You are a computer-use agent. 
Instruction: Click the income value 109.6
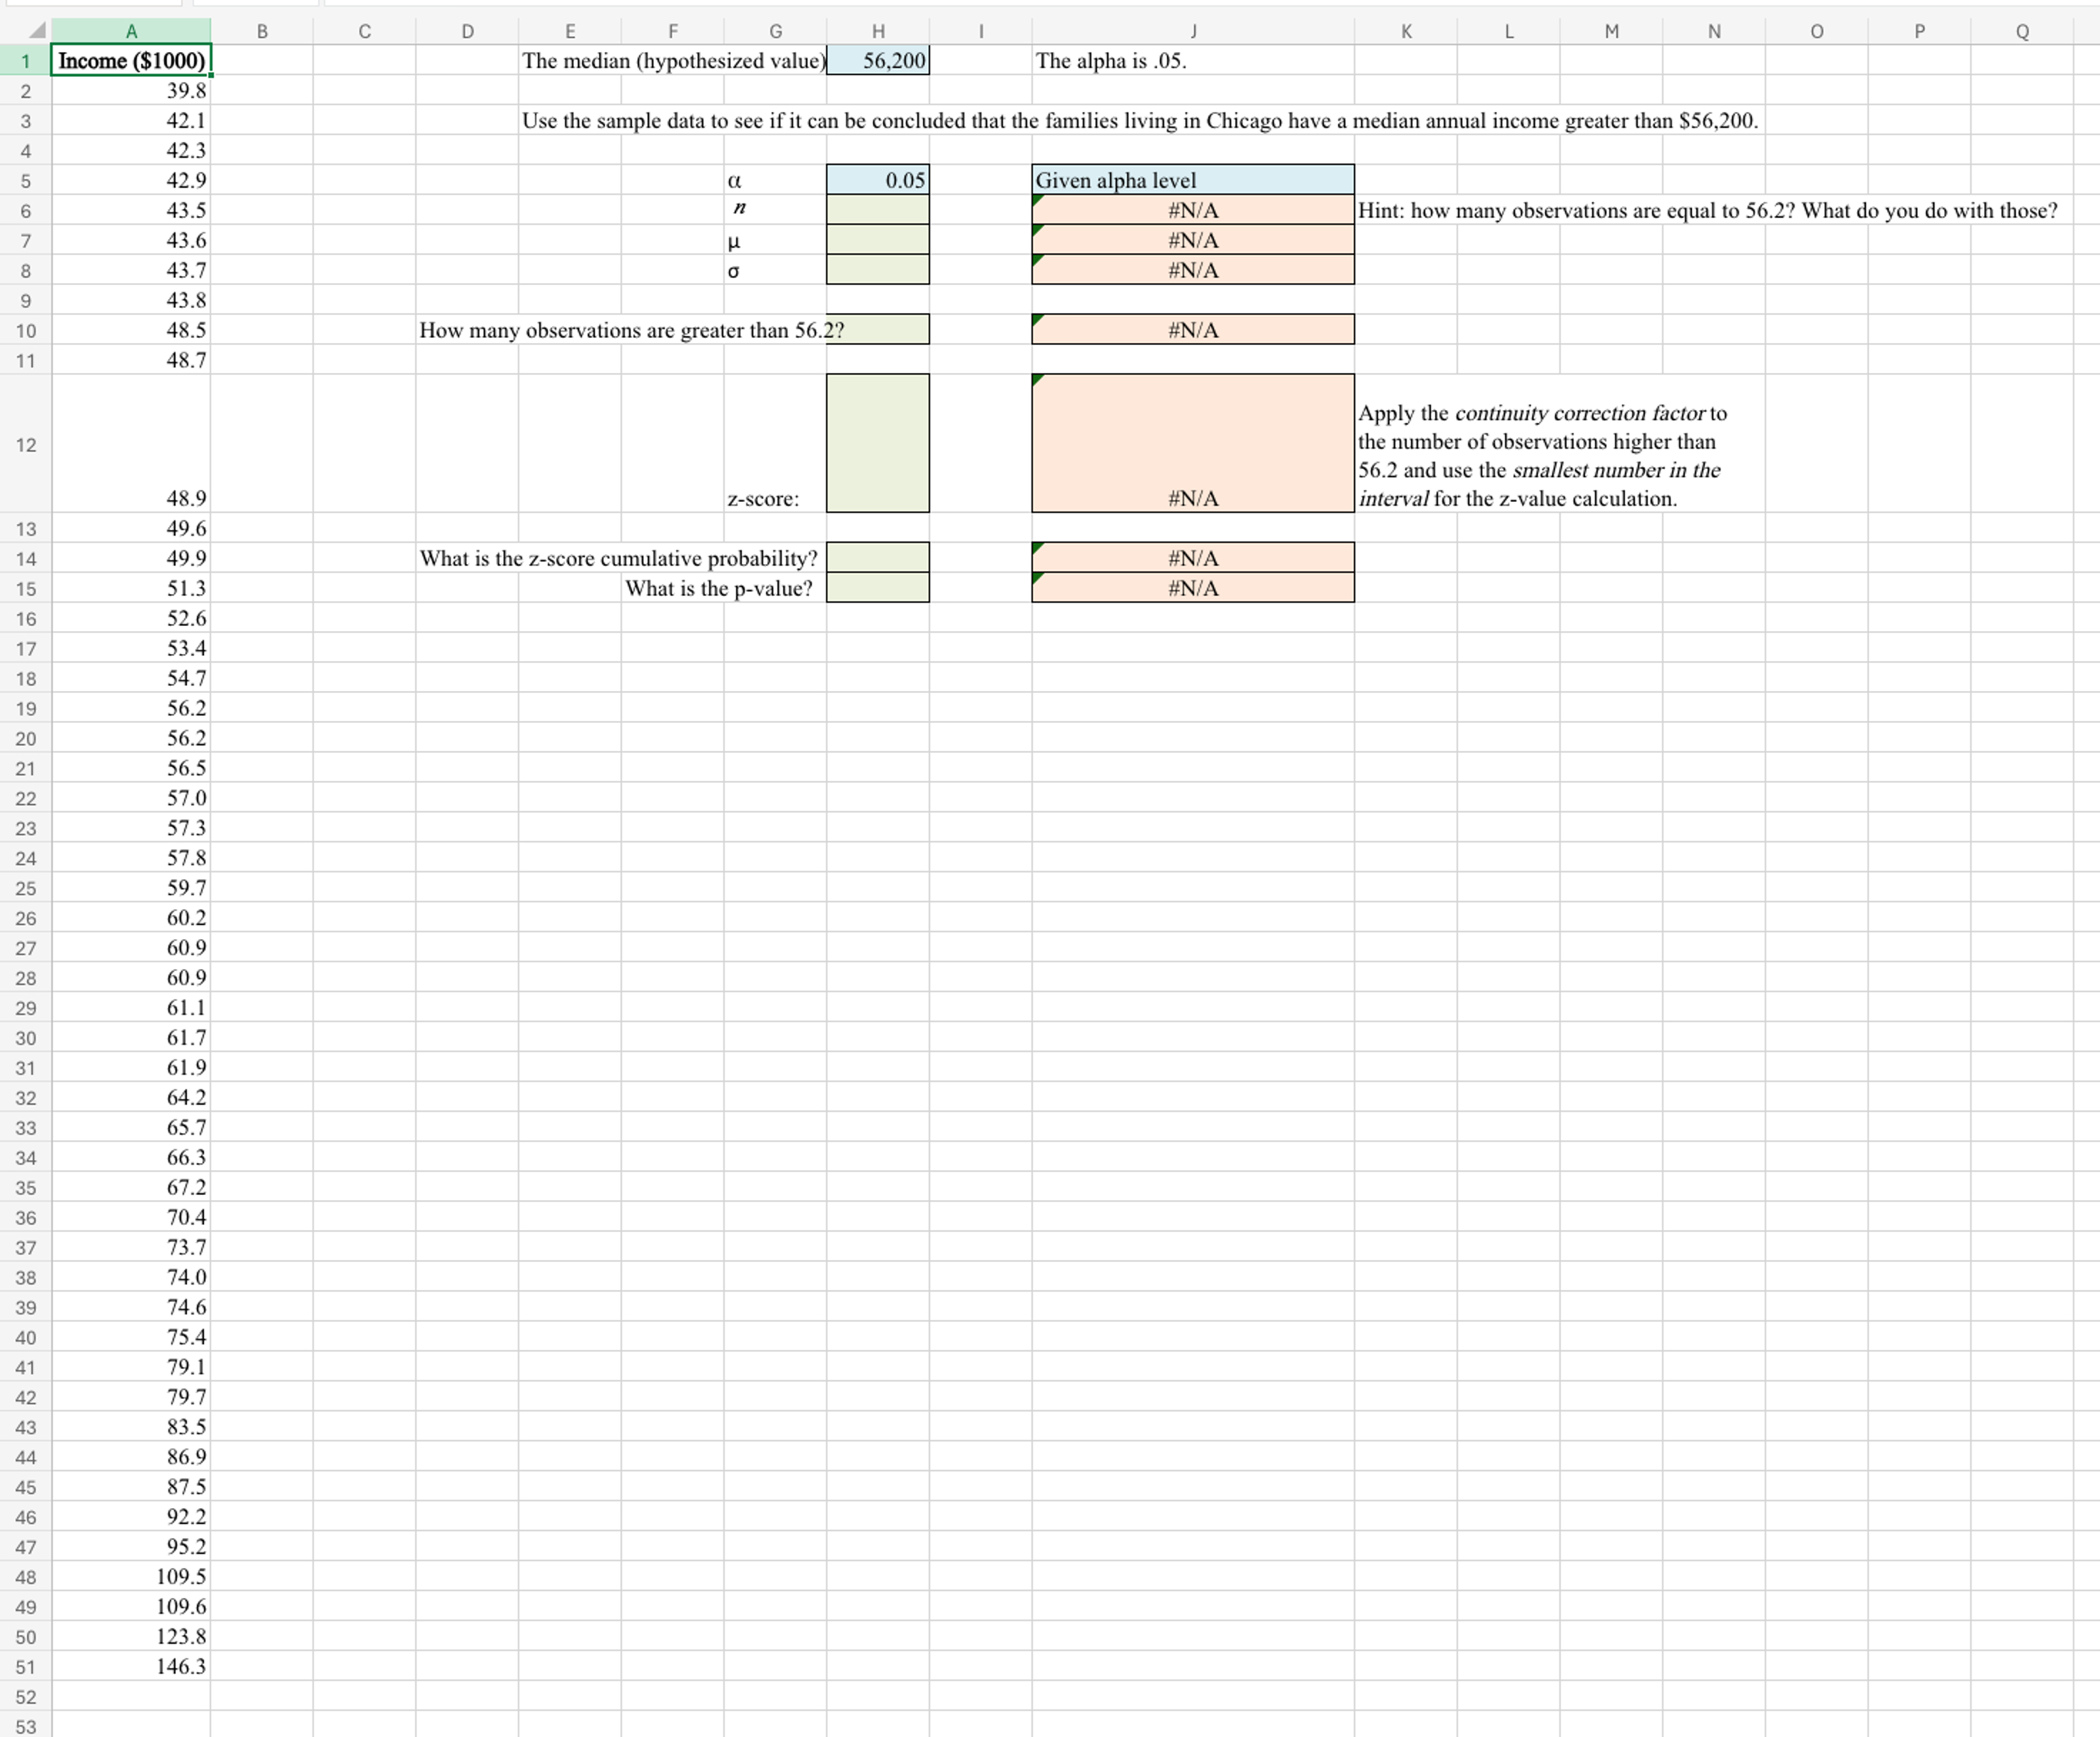pos(131,1606)
